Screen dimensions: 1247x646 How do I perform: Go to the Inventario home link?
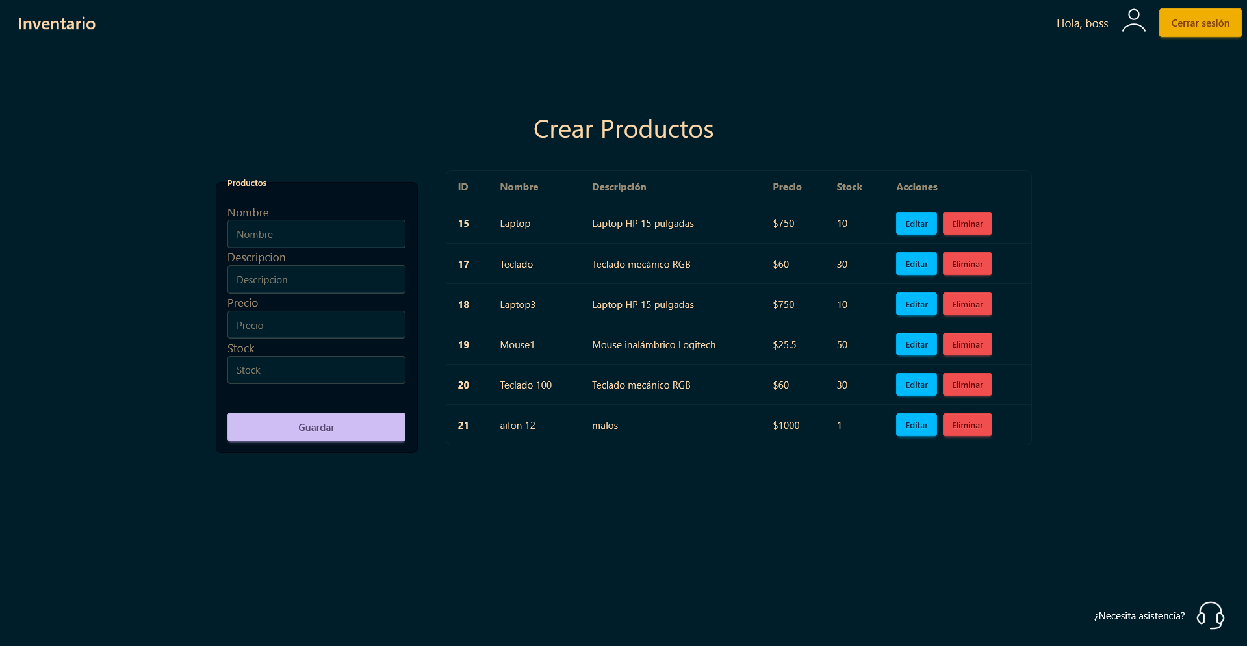click(57, 23)
